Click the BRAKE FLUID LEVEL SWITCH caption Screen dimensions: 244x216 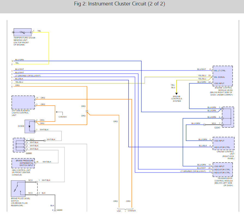point(20,202)
